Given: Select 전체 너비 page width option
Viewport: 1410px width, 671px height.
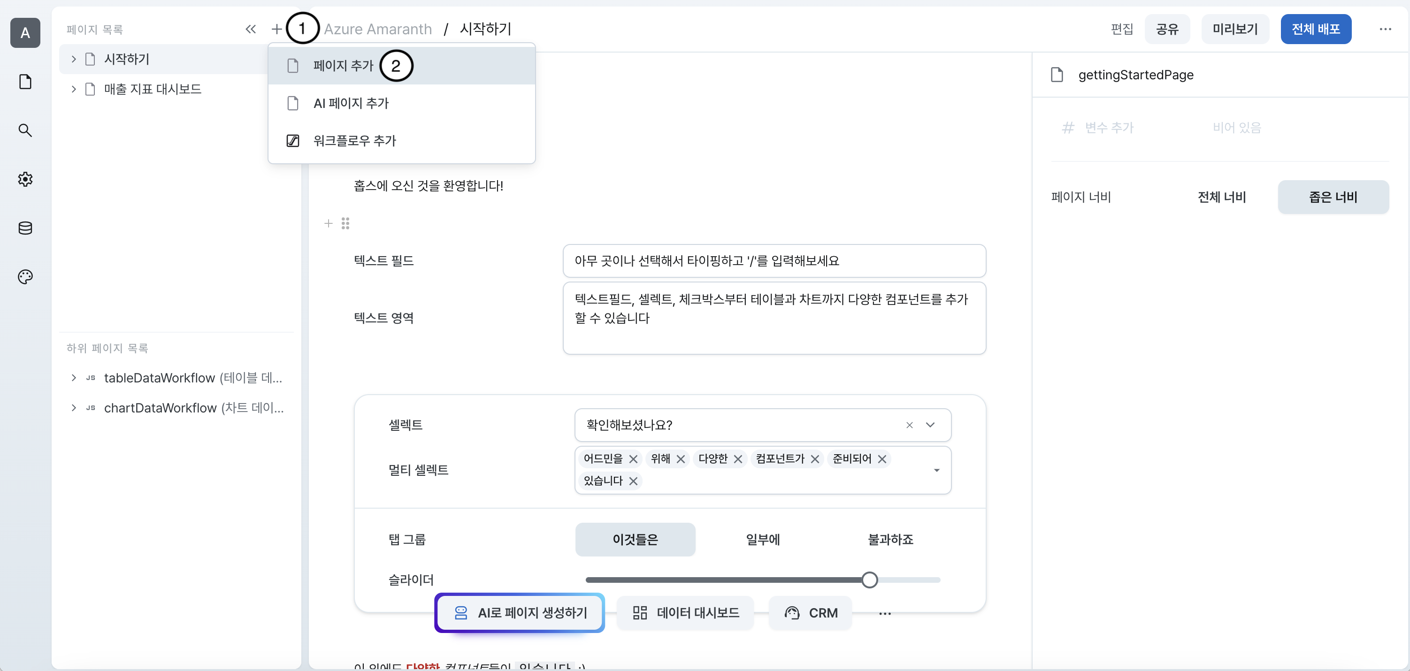Looking at the screenshot, I should pyautogui.click(x=1221, y=197).
